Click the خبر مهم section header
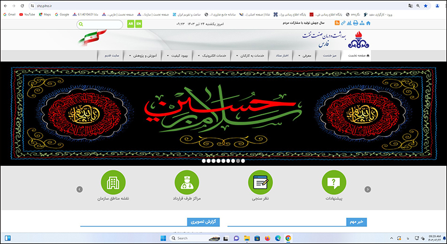Viewport: 447px width, 244px height. pos(356,222)
